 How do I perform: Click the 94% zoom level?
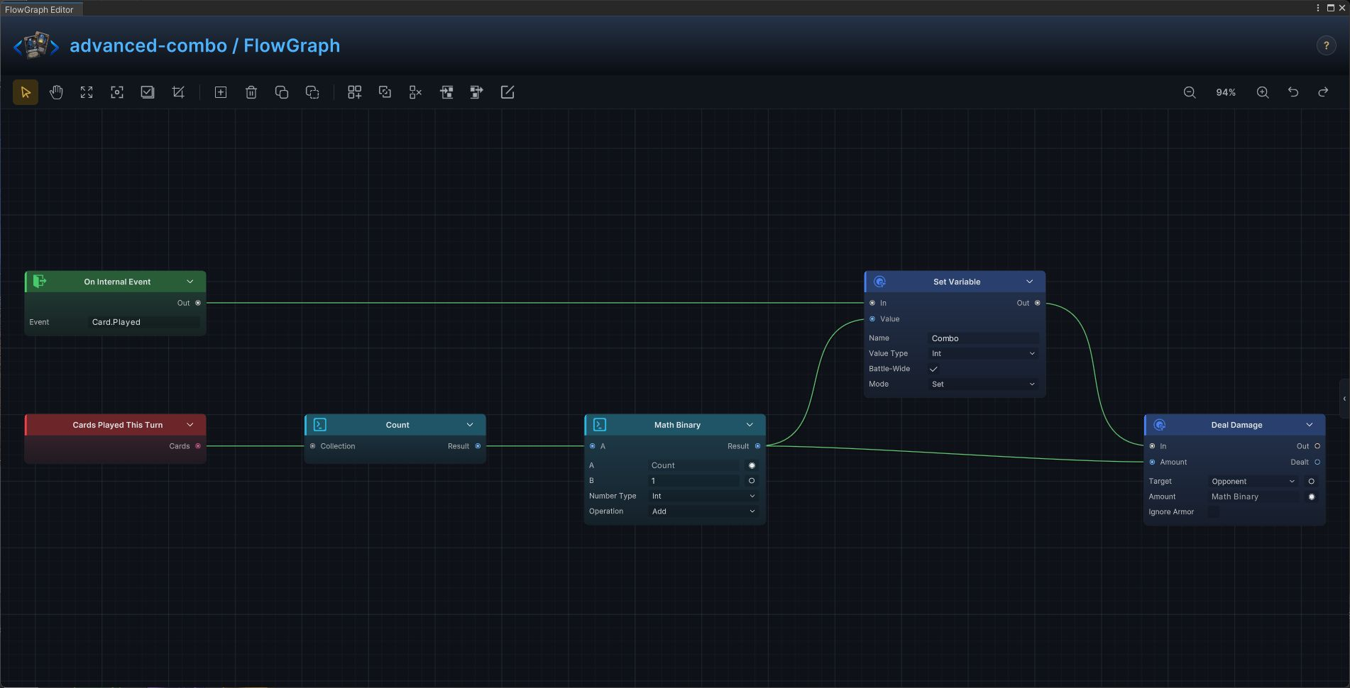pyautogui.click(x=1226, y=92)
